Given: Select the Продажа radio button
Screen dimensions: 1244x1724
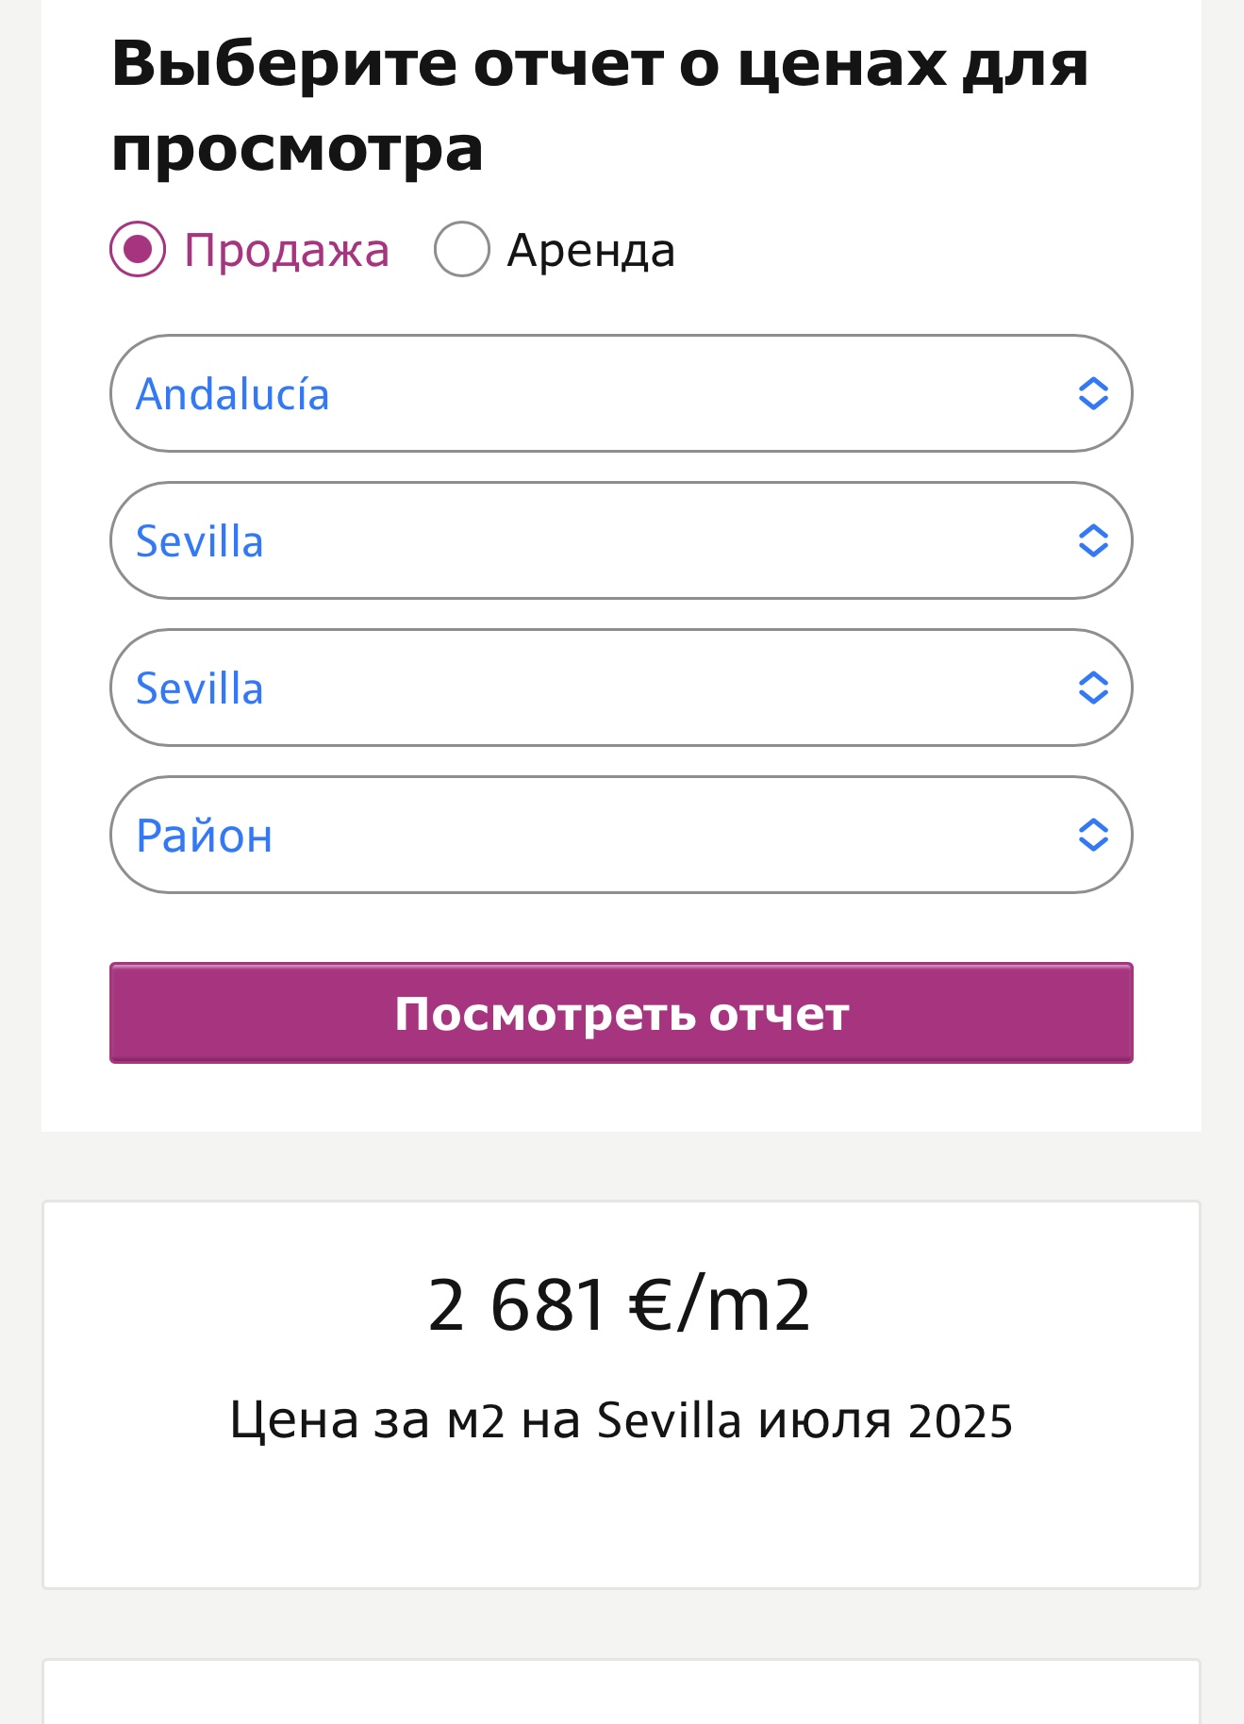Looking at the screenshot, I should tap(138, 250).
